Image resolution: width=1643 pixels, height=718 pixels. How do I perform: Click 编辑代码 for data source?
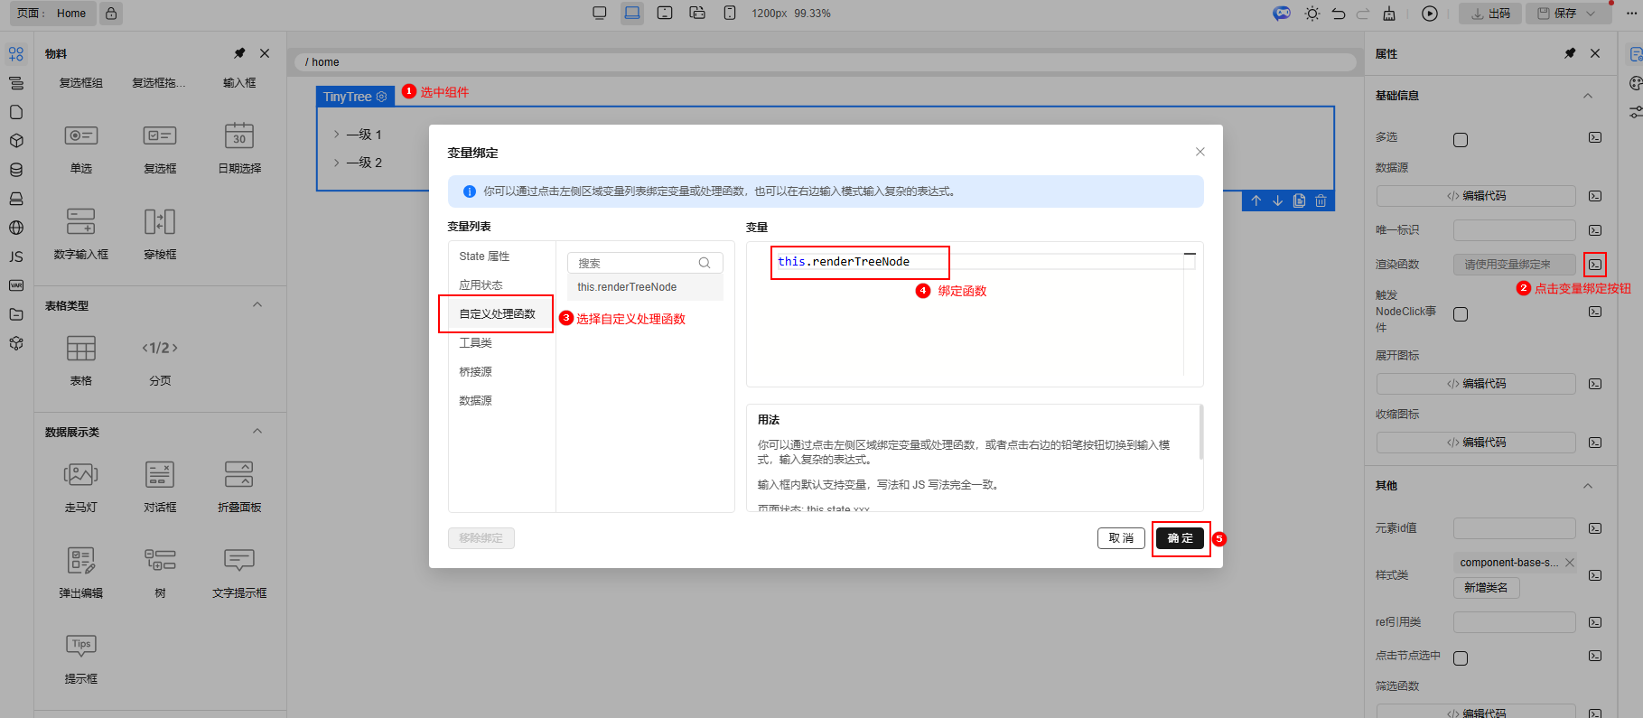1476,196
